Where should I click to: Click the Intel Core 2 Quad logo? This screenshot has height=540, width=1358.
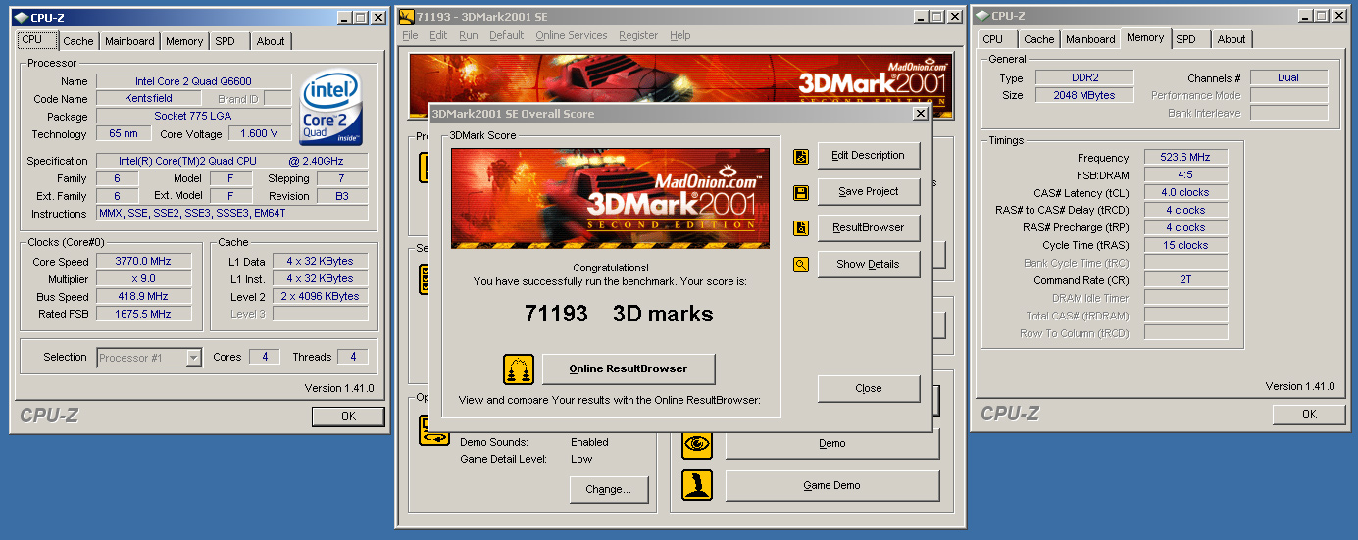[332, 109]
